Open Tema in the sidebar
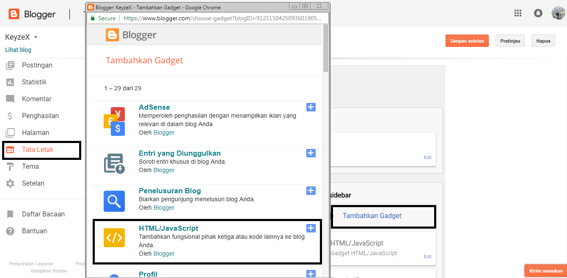Screen dimensions: 567x278 [x=30, y=166]
